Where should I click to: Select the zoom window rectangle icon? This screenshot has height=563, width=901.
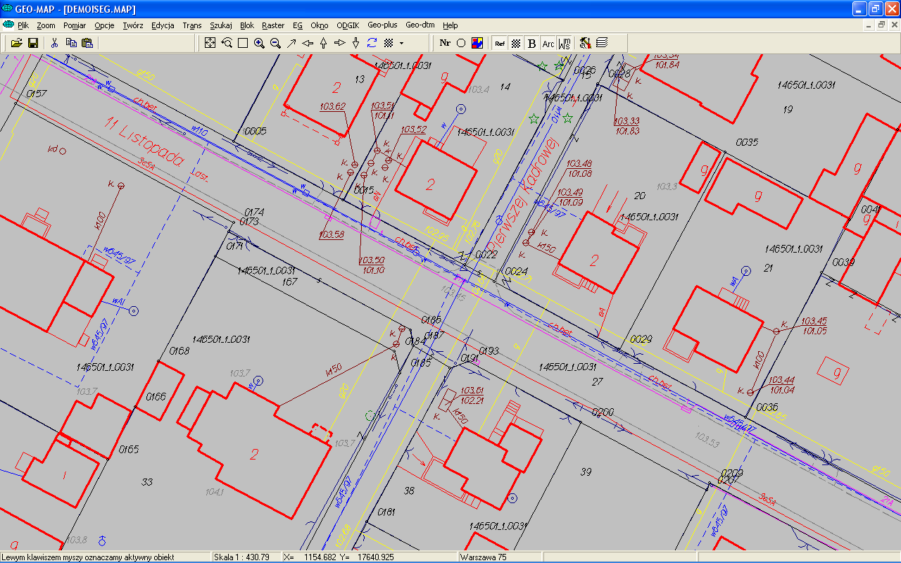pos(243,43)
